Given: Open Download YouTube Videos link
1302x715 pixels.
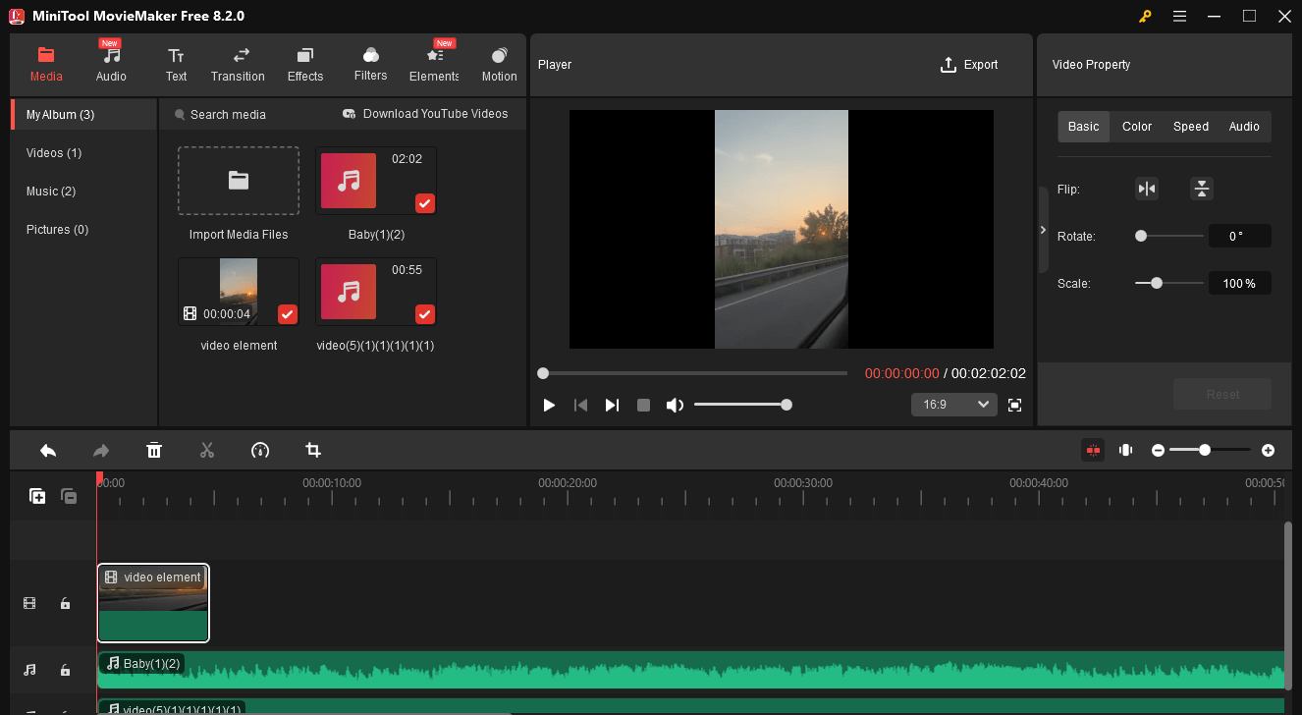Looking at the screenshot, I should tap(425, 114).
